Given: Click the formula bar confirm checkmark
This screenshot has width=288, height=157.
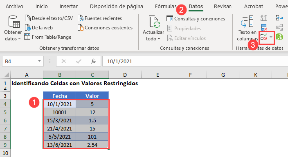Looking at the screenshot, I should (x=79, y=61).
